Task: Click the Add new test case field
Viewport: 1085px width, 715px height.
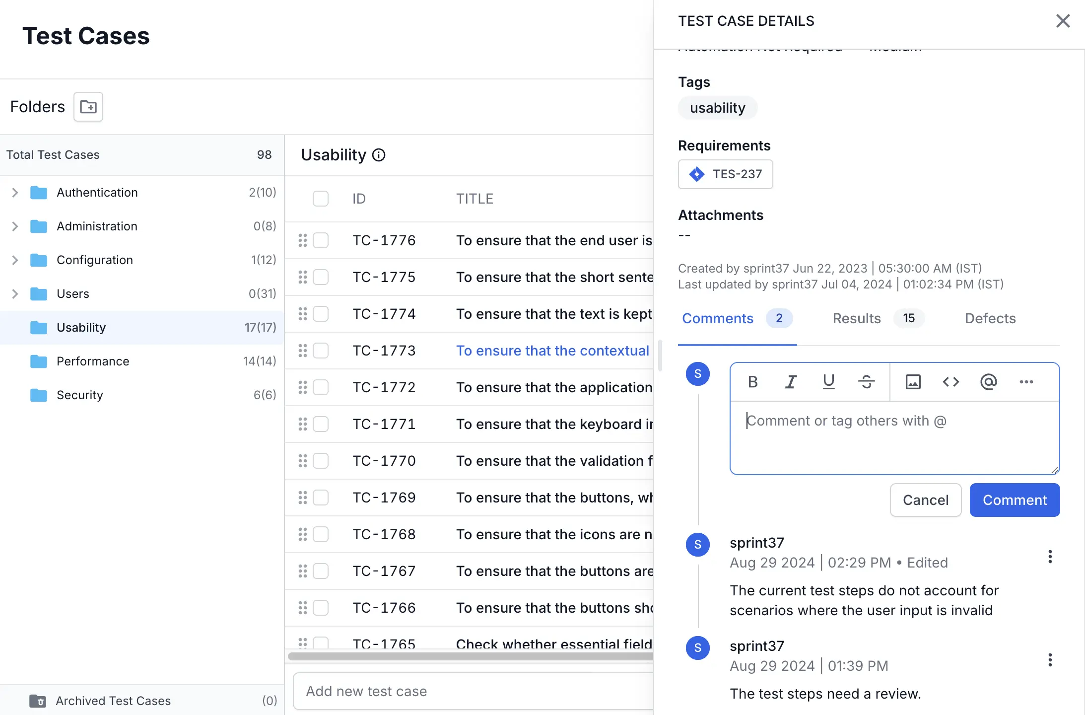Action: tap(472, 691)
